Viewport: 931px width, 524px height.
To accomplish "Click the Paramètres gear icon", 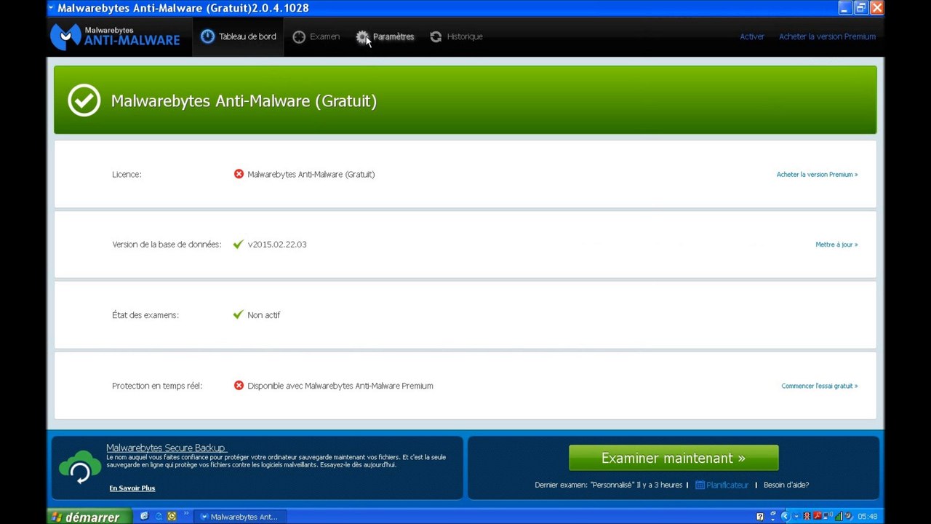I will coord(362,36).
